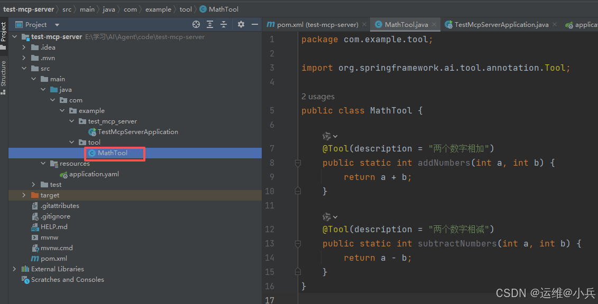Viewport: 598px width, 304px height.
Task: Click line number 17 in the gutter
Action: click(269, 300)
